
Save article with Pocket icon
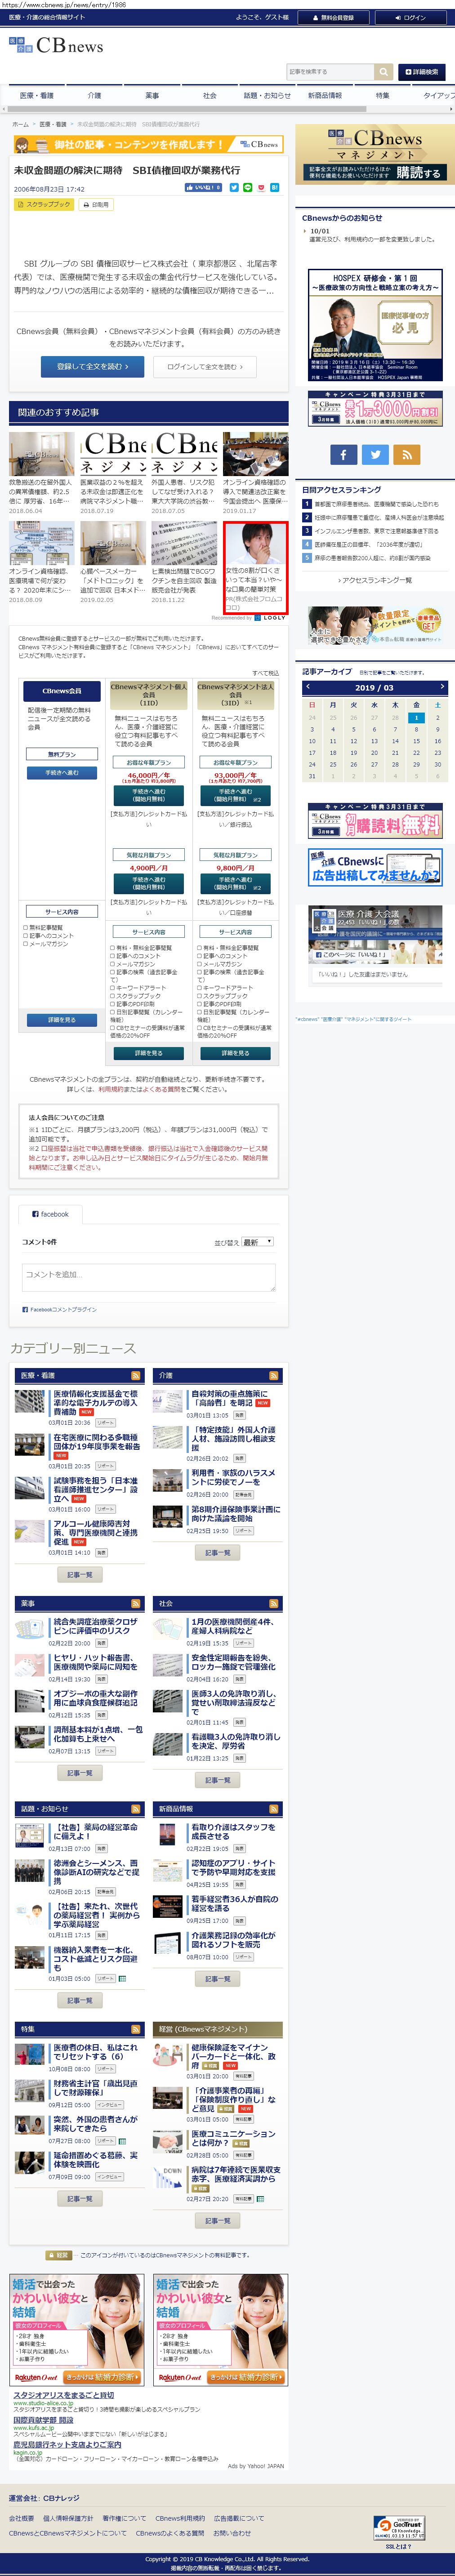pos(261,187)
